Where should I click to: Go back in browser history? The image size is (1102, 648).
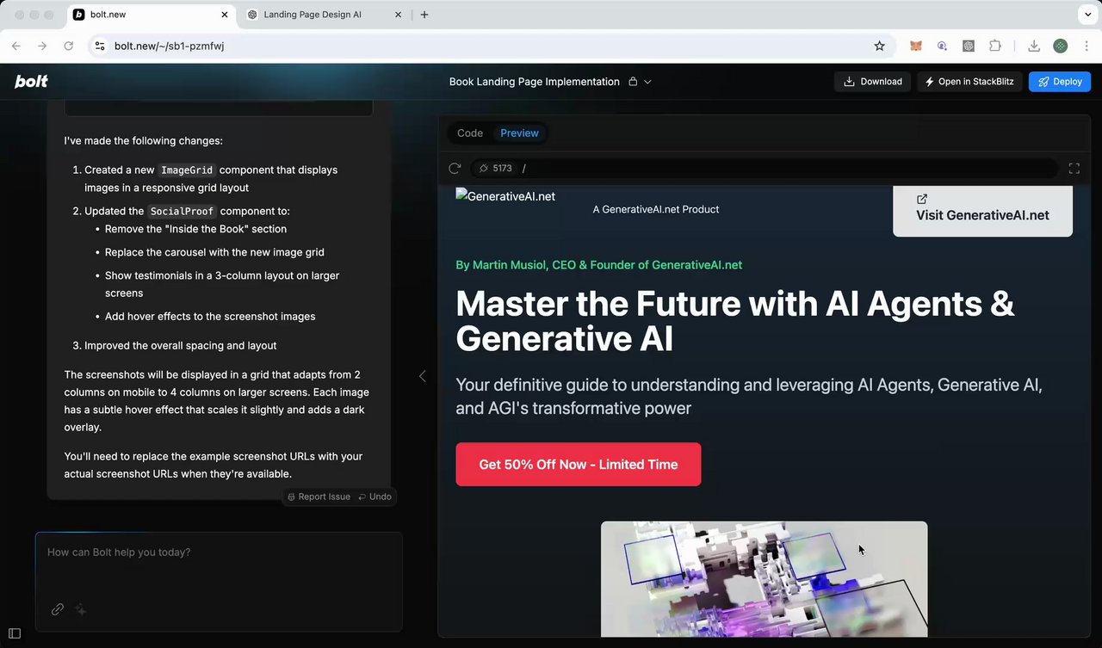point(16,46)
